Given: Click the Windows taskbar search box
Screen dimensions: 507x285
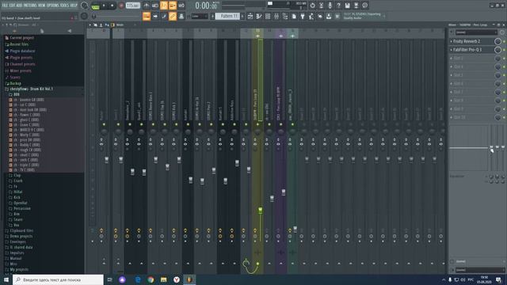Looking at the screenshot, I should [58, 279].
